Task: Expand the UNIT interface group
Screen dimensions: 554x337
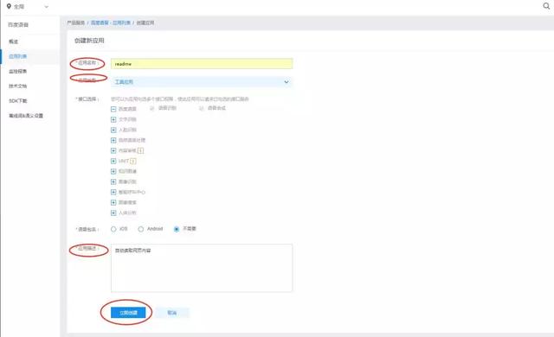Action: pyautogui.click(x=113, y=161)
